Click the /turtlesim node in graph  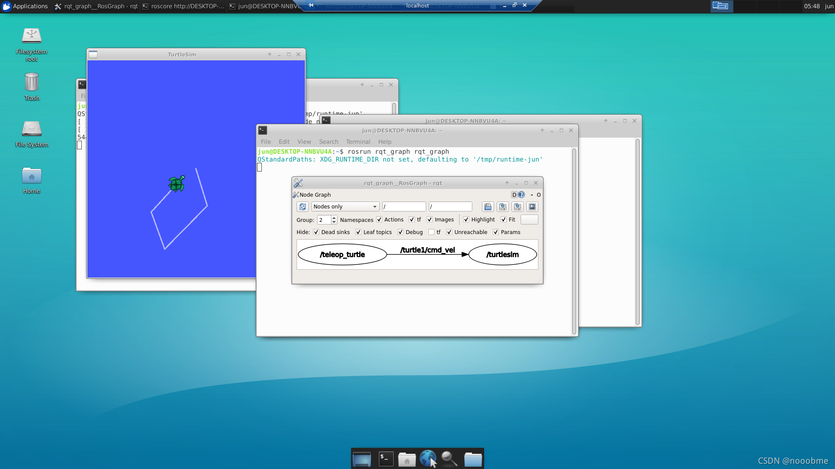502,254
